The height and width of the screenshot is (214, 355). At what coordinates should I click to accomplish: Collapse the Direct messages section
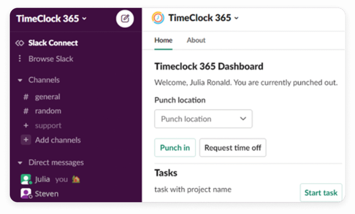tap(20, 163)
